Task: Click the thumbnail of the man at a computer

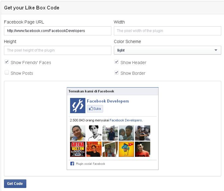Action: (x=143, y=133)
